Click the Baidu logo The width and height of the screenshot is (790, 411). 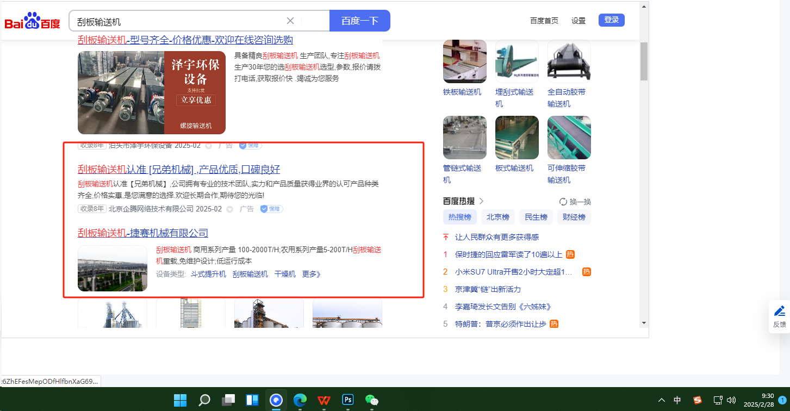(33, 21)
